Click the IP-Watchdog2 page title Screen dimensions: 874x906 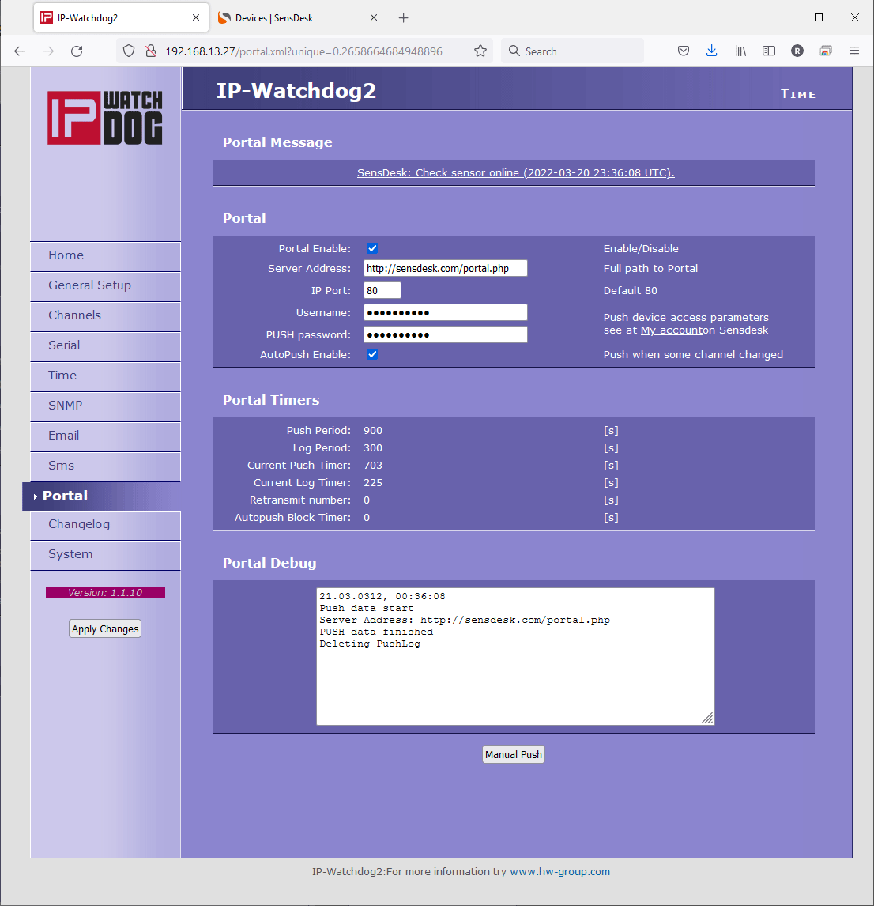click(296, 91)
